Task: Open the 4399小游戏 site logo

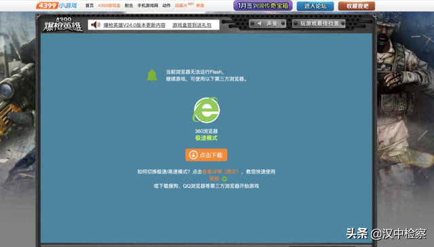Action: 57,5
